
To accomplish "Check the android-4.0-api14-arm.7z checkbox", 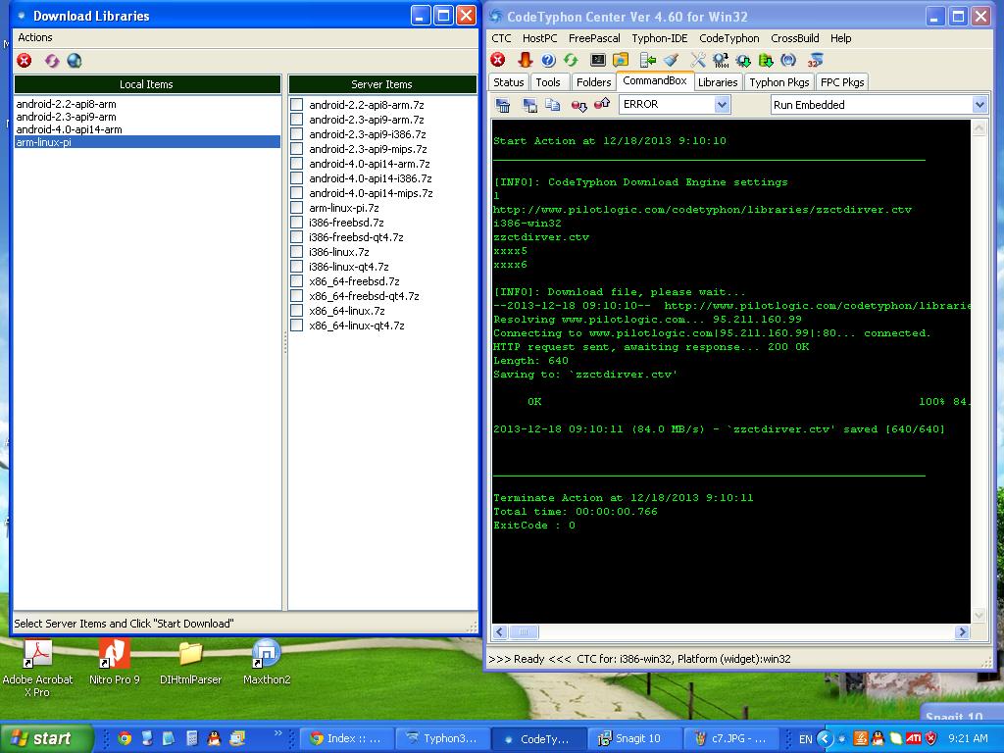I will coord(296,164).
